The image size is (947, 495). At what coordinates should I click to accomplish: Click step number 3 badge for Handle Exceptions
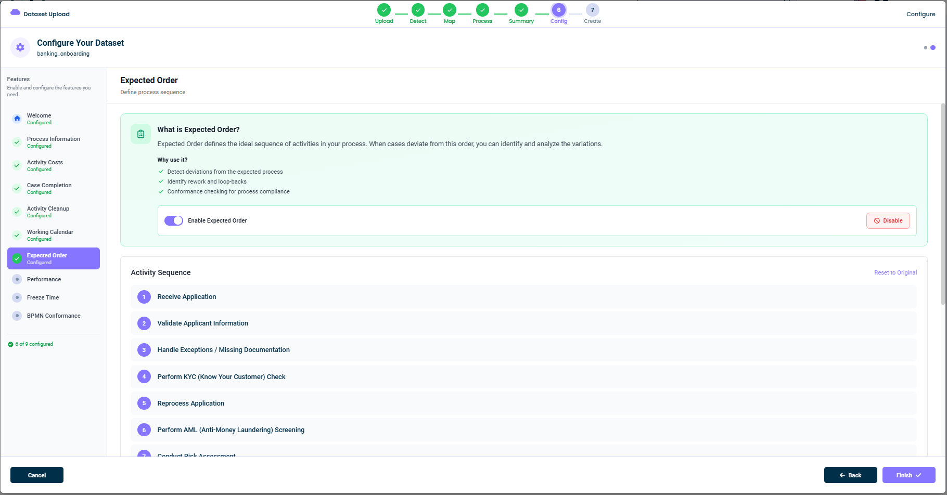(144, 350)
